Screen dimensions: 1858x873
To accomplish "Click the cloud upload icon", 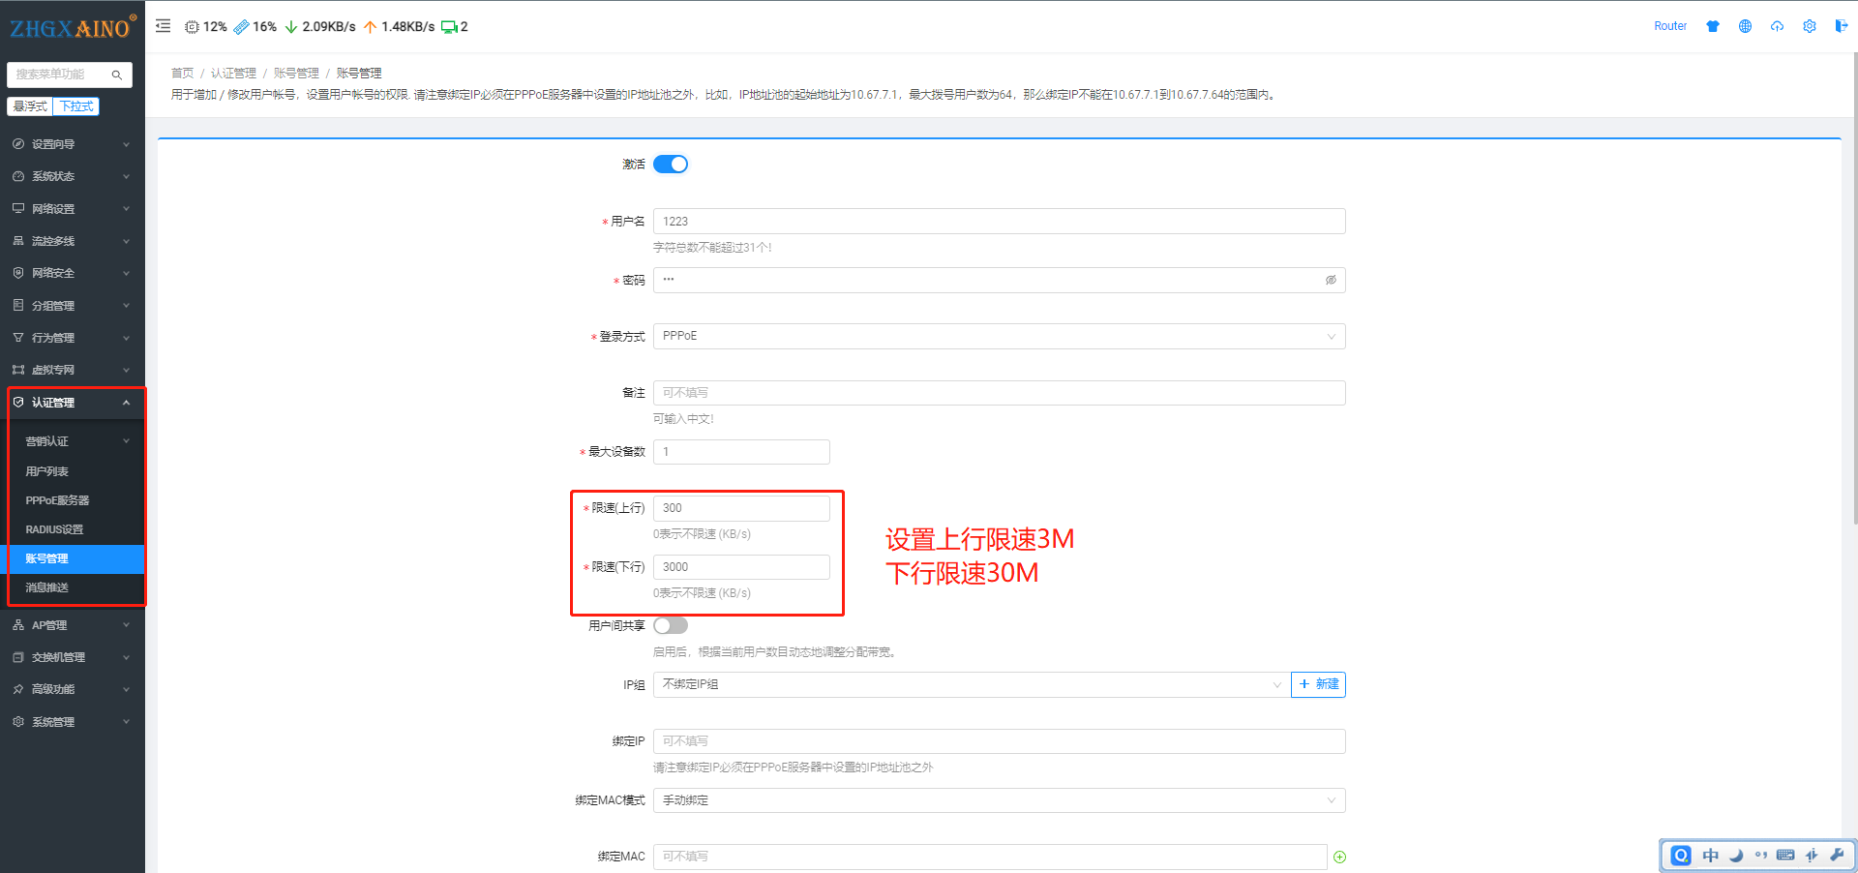I will (x=1777, y=26).
